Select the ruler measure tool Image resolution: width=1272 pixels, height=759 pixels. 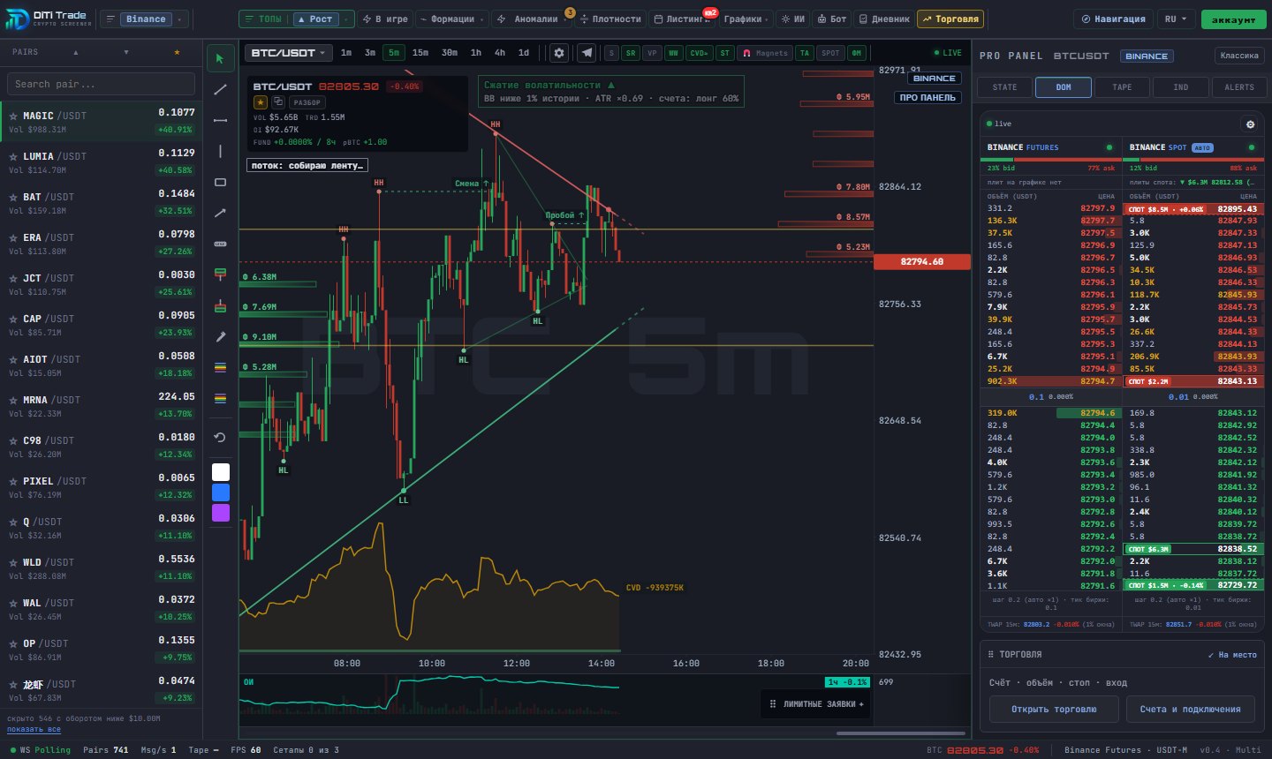[221, 244]
